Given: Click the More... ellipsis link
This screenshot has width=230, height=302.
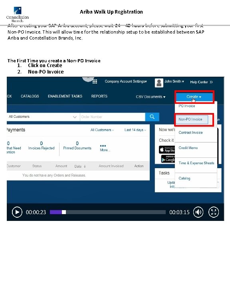Looking at the screenshot, I should pyautogui.click(x=105, y=148).
